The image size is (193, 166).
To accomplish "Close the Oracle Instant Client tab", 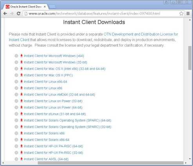I will [45, 7].
